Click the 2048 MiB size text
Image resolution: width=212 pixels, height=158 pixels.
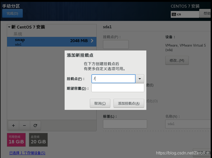tap(79, 41)
